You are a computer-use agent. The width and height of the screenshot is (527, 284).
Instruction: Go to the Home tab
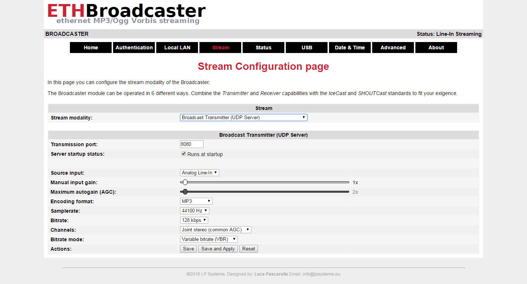[91, 48]
